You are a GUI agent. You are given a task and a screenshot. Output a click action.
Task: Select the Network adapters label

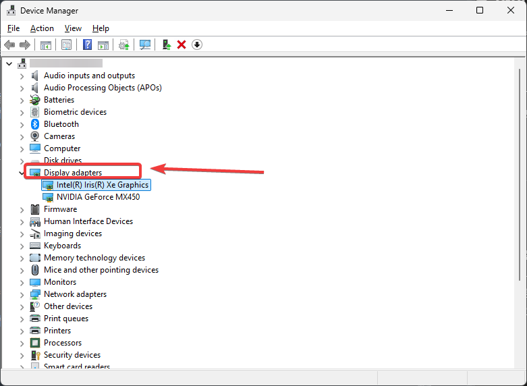click(x=76, y=294)
